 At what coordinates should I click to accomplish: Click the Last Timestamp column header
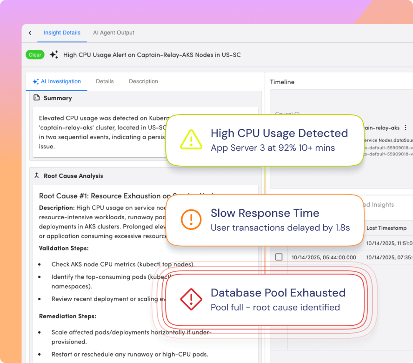[x=386, y=228]
